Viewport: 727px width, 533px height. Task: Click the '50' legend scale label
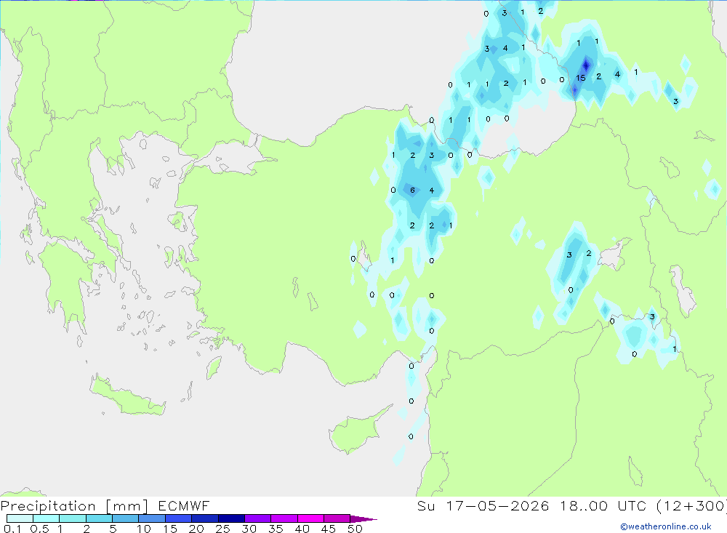click(355, 529)
